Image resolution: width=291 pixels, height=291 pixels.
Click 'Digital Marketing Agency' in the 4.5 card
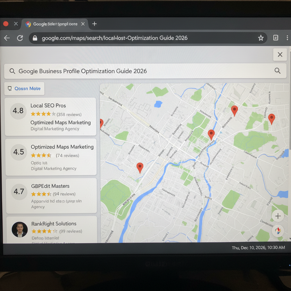click(54, 169)
